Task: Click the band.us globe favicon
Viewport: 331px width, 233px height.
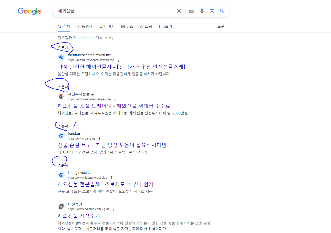Action: (61, 136)
